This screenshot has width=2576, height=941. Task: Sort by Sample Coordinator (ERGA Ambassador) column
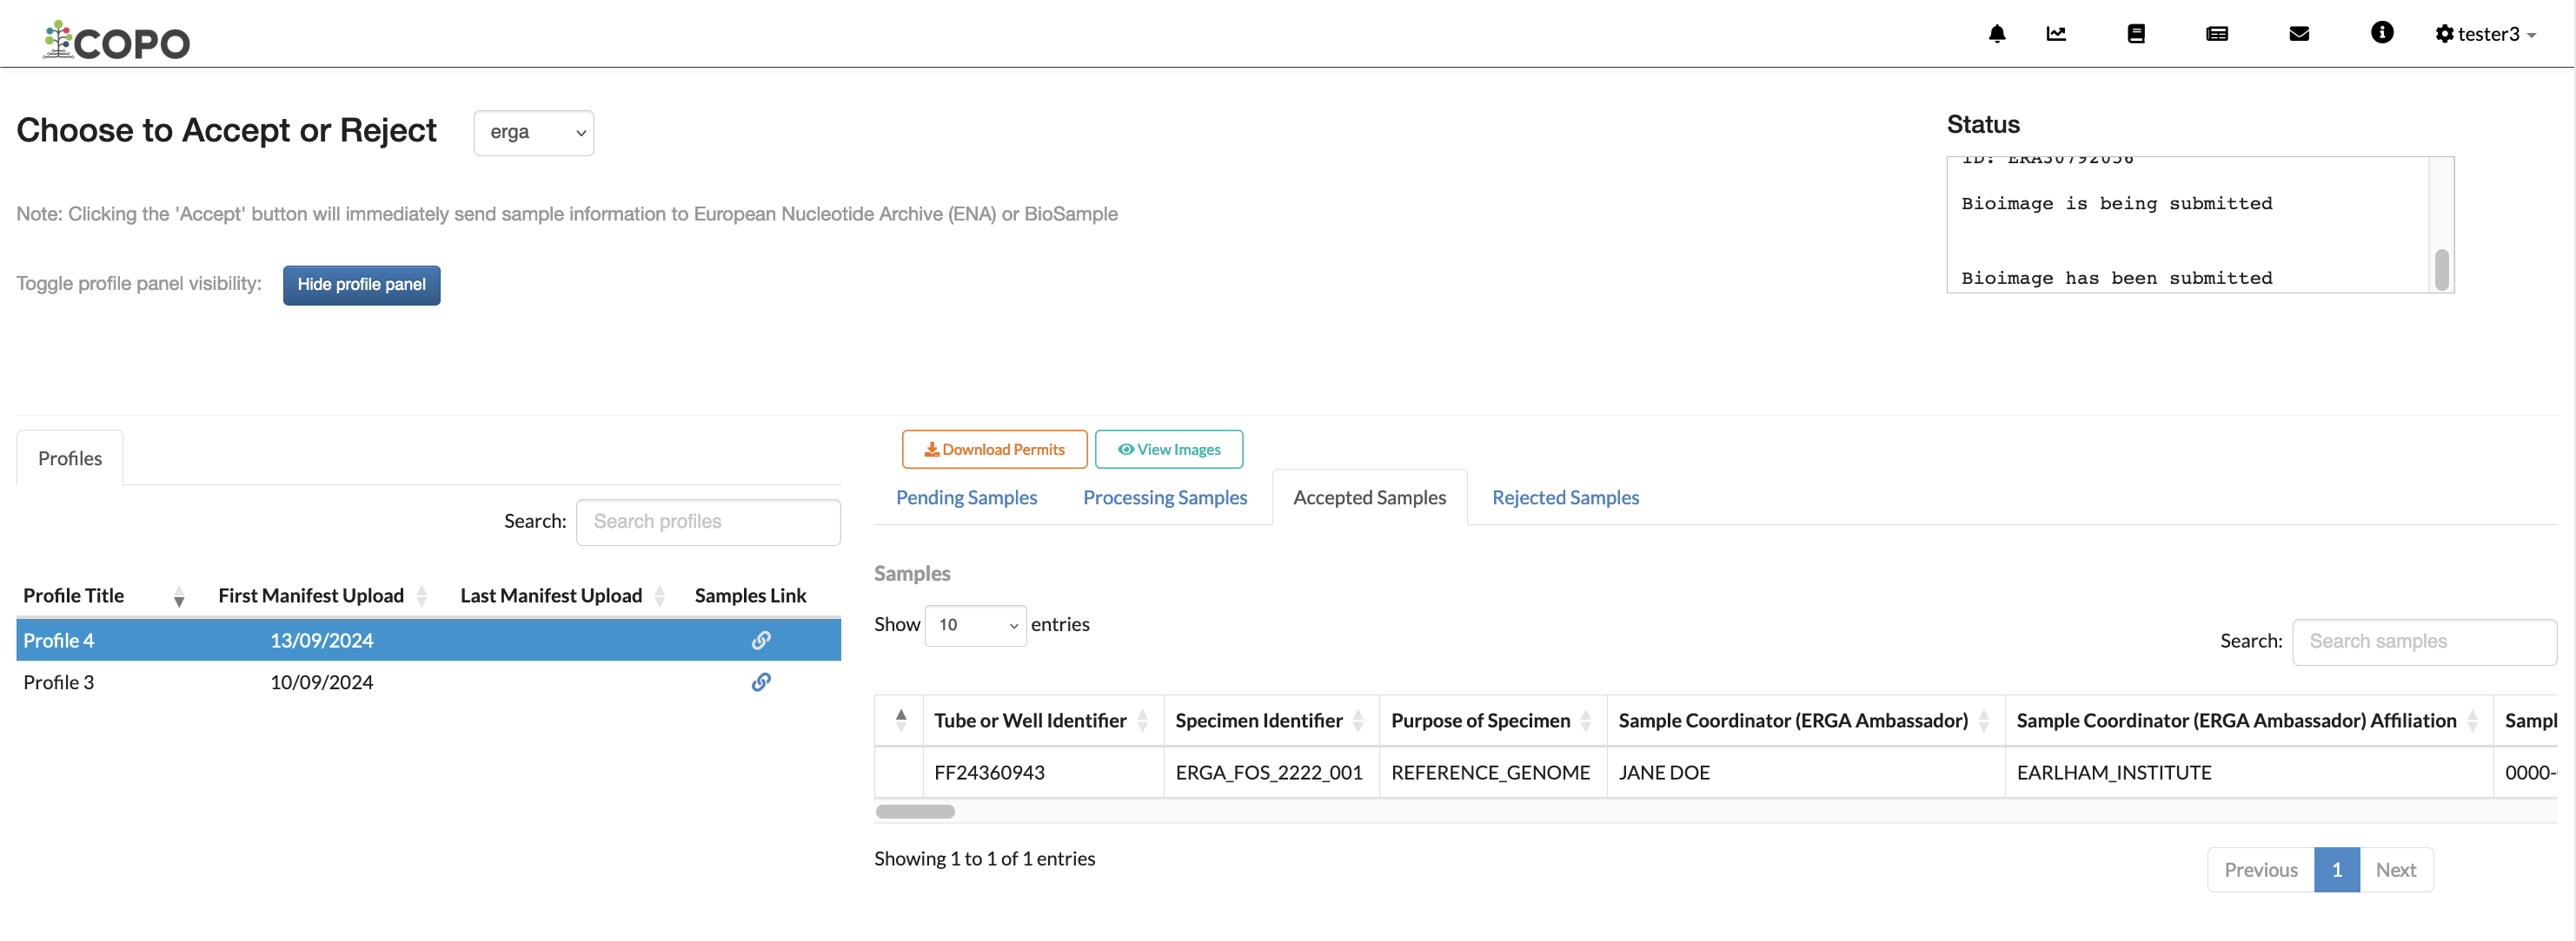pos(1806,721)
